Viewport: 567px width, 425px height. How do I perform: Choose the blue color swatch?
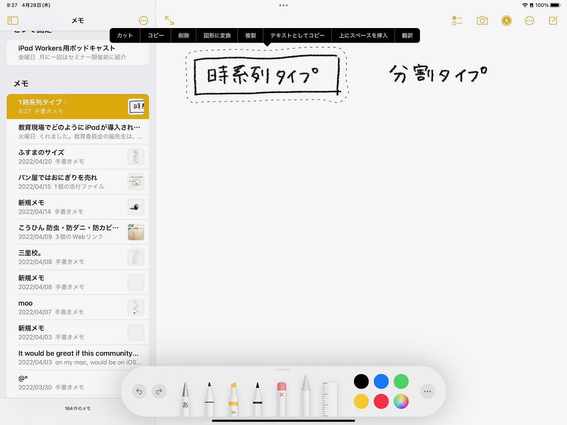[381, 381]
